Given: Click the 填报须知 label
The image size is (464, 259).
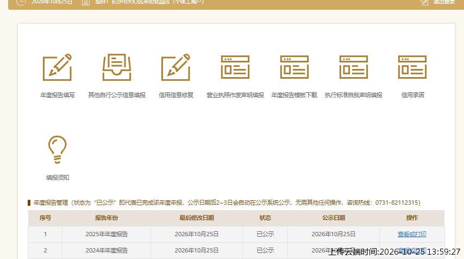Looking at the screenshot, I should click(58, 178).
